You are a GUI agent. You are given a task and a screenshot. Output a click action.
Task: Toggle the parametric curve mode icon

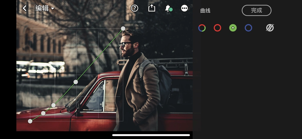[x=270, y=28]
